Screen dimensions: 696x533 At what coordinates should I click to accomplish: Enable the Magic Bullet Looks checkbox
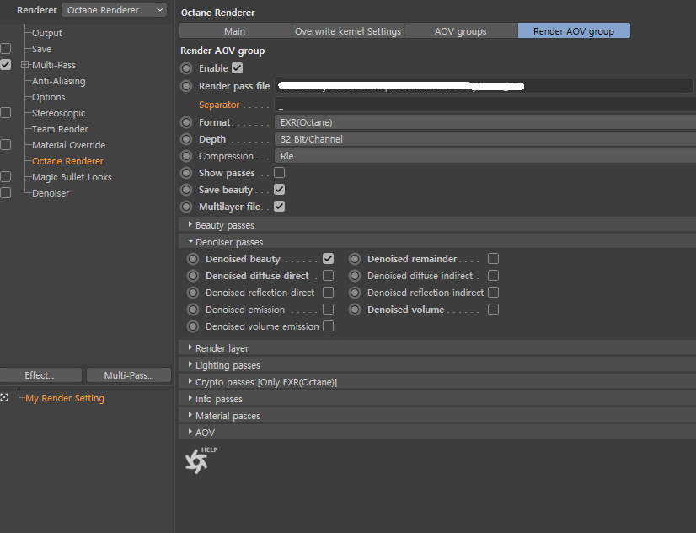point(5,177)
